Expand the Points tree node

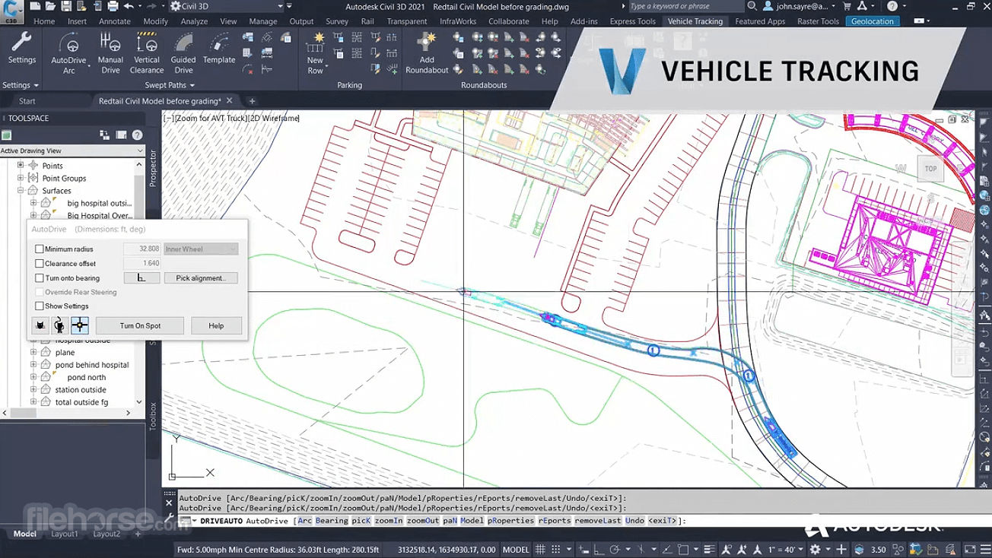pos(21,166)
